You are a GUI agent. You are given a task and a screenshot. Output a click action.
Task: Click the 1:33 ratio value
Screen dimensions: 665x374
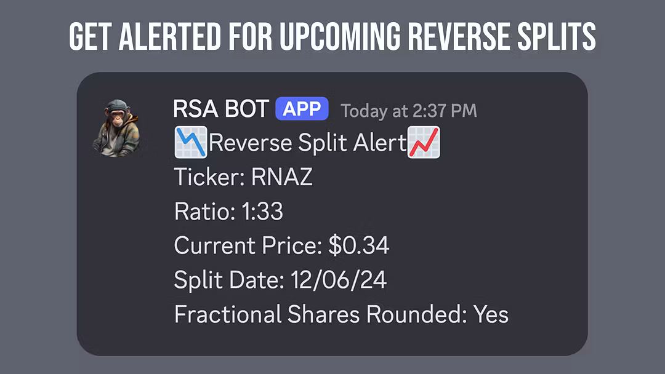tap(259, 212)
